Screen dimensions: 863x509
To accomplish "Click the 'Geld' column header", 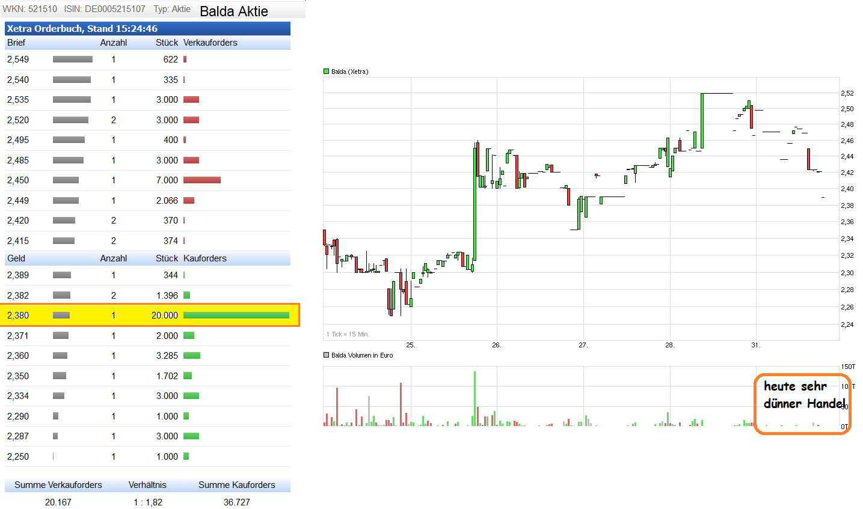I will (x=16, y=258).
